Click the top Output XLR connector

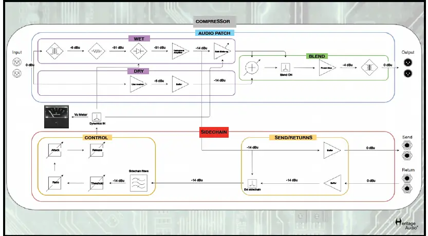pyautogui.click(x=408, y=62)
